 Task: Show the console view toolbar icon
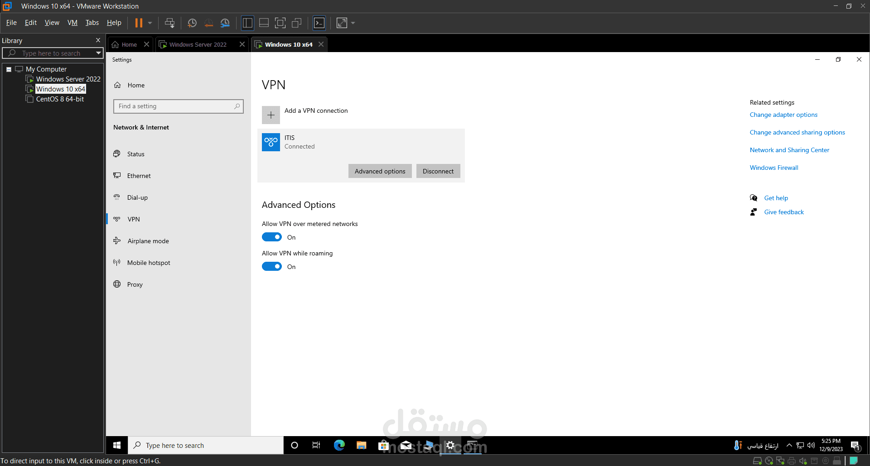[319, 23]
